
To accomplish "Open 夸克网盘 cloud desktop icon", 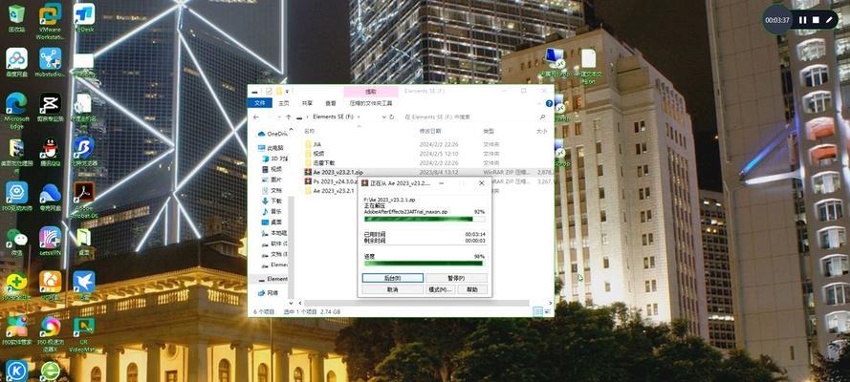I will [50, 197].
